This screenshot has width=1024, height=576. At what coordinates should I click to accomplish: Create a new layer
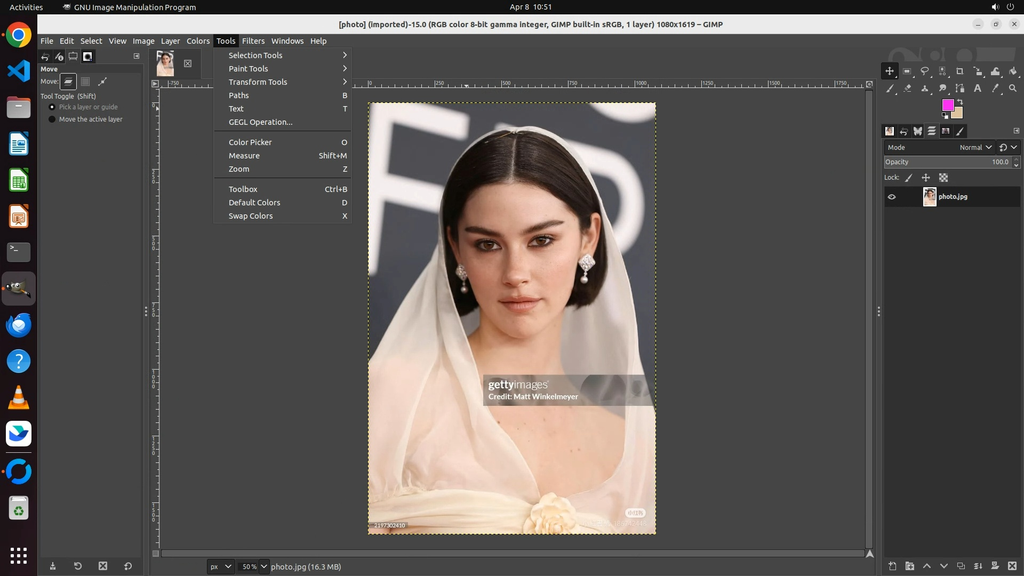tap(892, 566)
